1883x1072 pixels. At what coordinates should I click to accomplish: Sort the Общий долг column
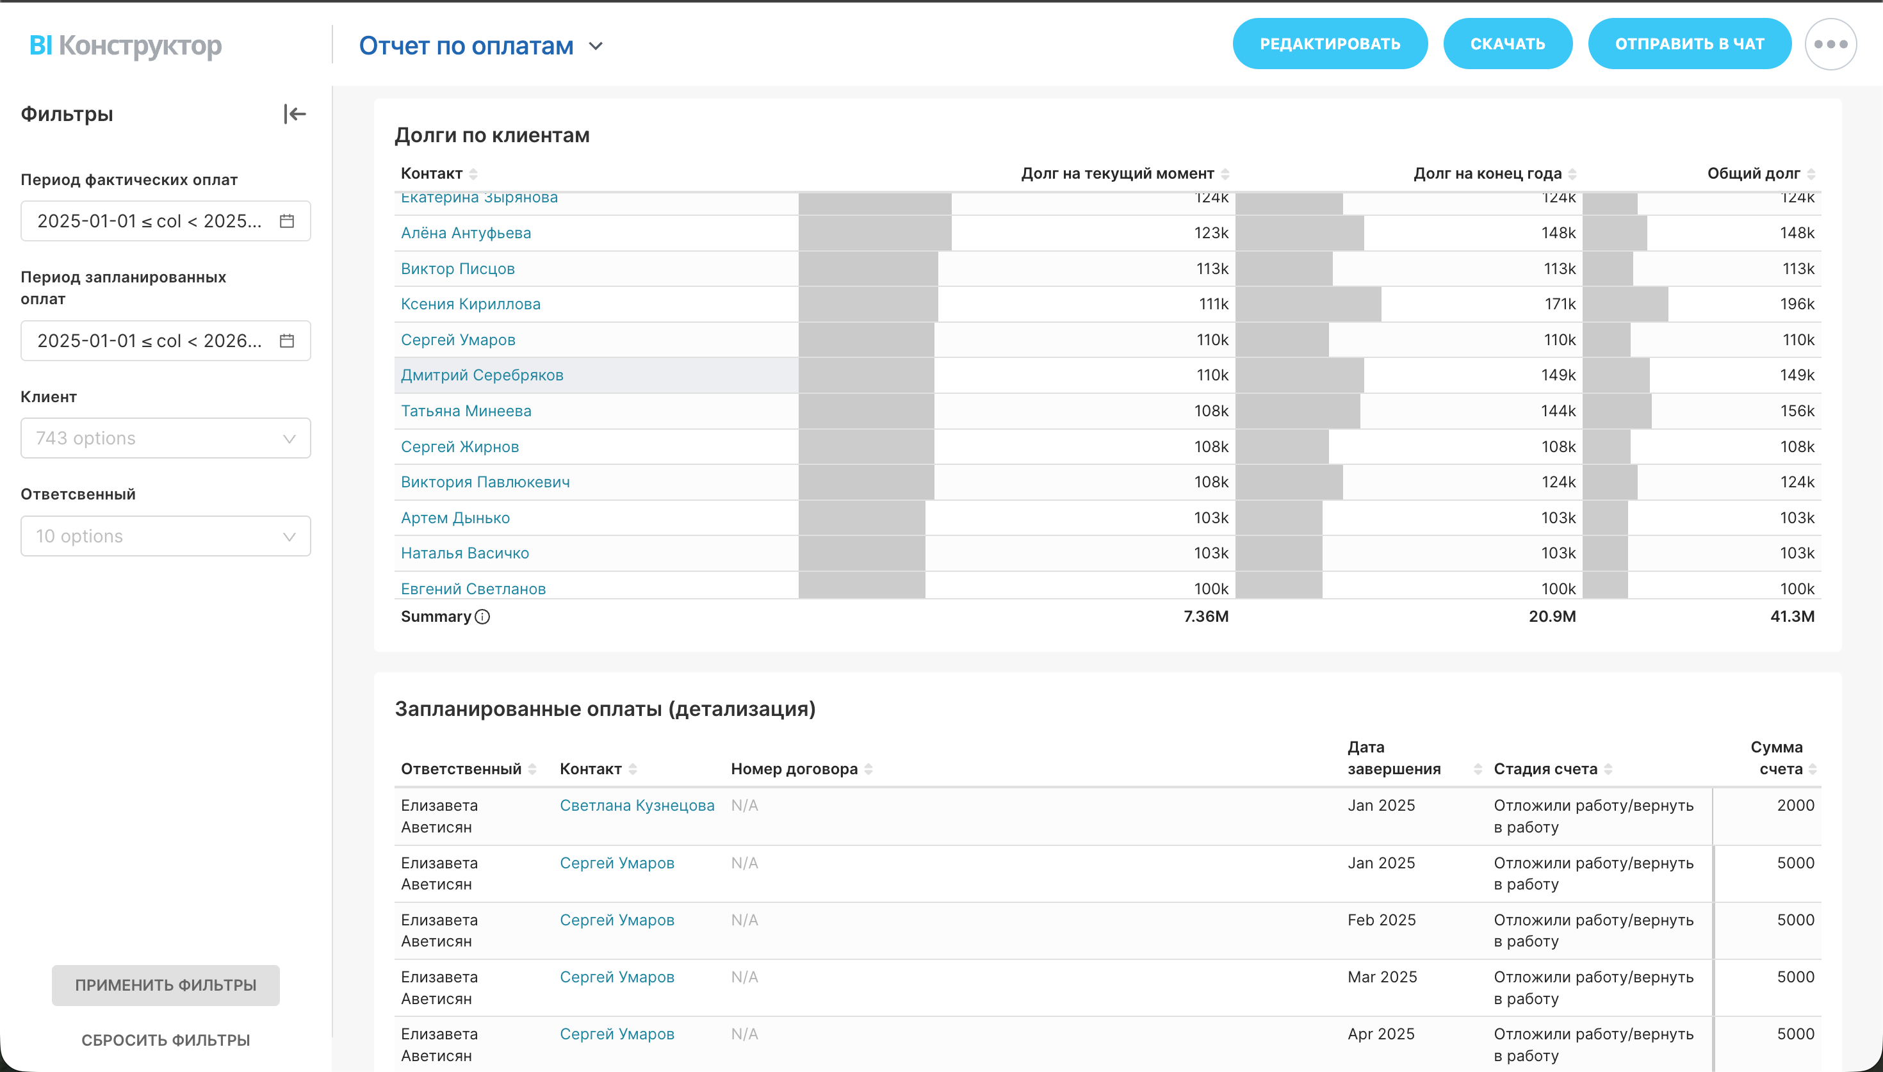(x=1811, y=174)
